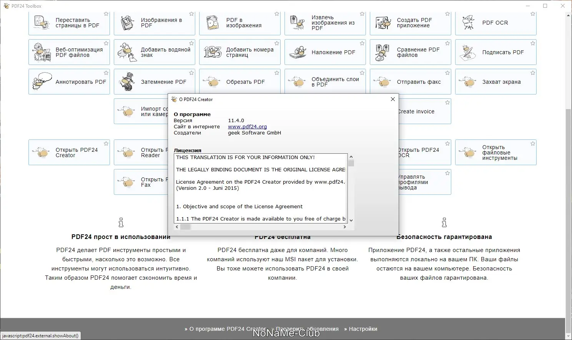The image size is (572, 340).
Task: Favorite the Переставить страницы в PDF star
Action: [x=106, y=14]
